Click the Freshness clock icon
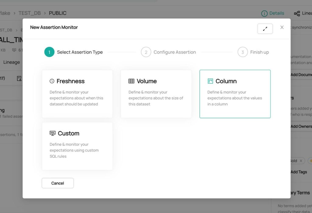The height and width of the screenshot is (213, 312). tap(52, 81)
